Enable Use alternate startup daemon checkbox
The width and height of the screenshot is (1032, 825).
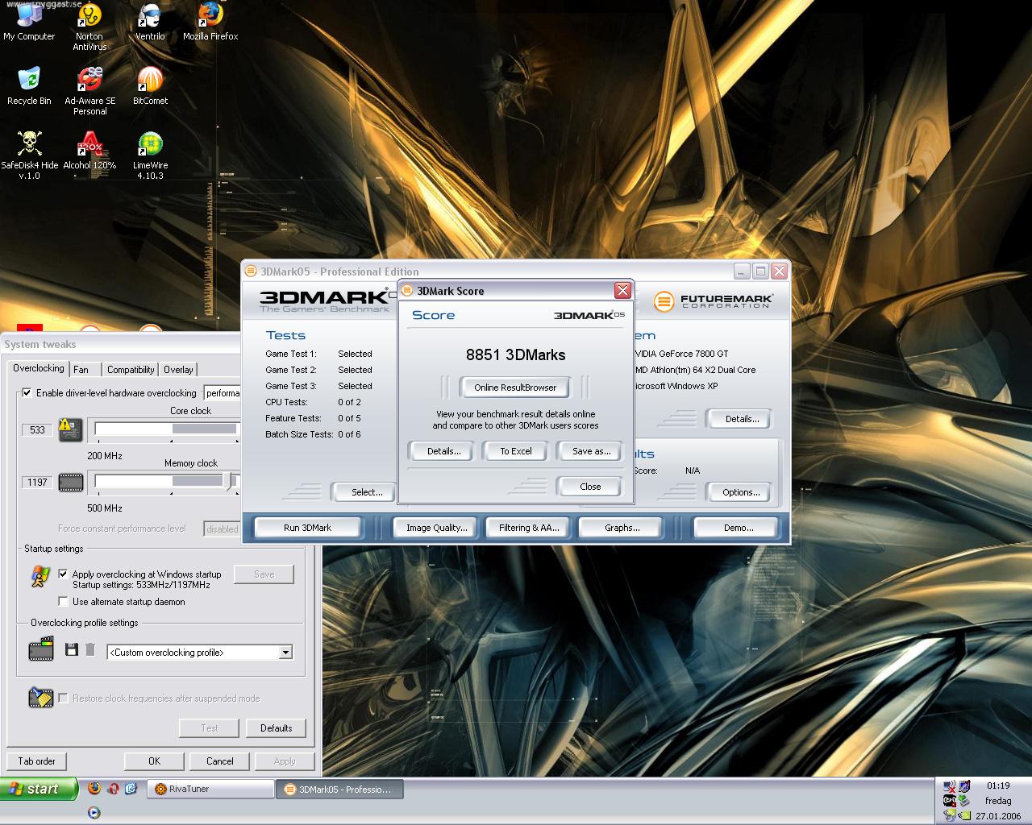pyautogui.click(x=63, y=601)
